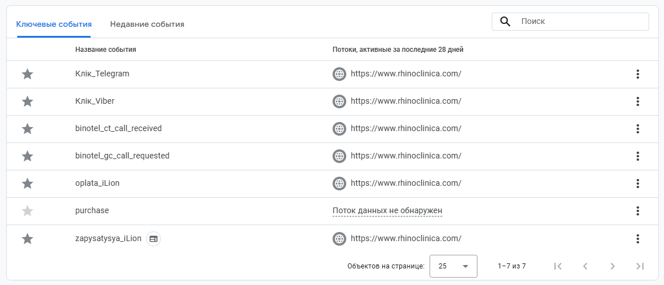The width and height of the screenshot is (664, 285).
Task: Switch to the Недавние события tab
Action: (x=147, y=25)
